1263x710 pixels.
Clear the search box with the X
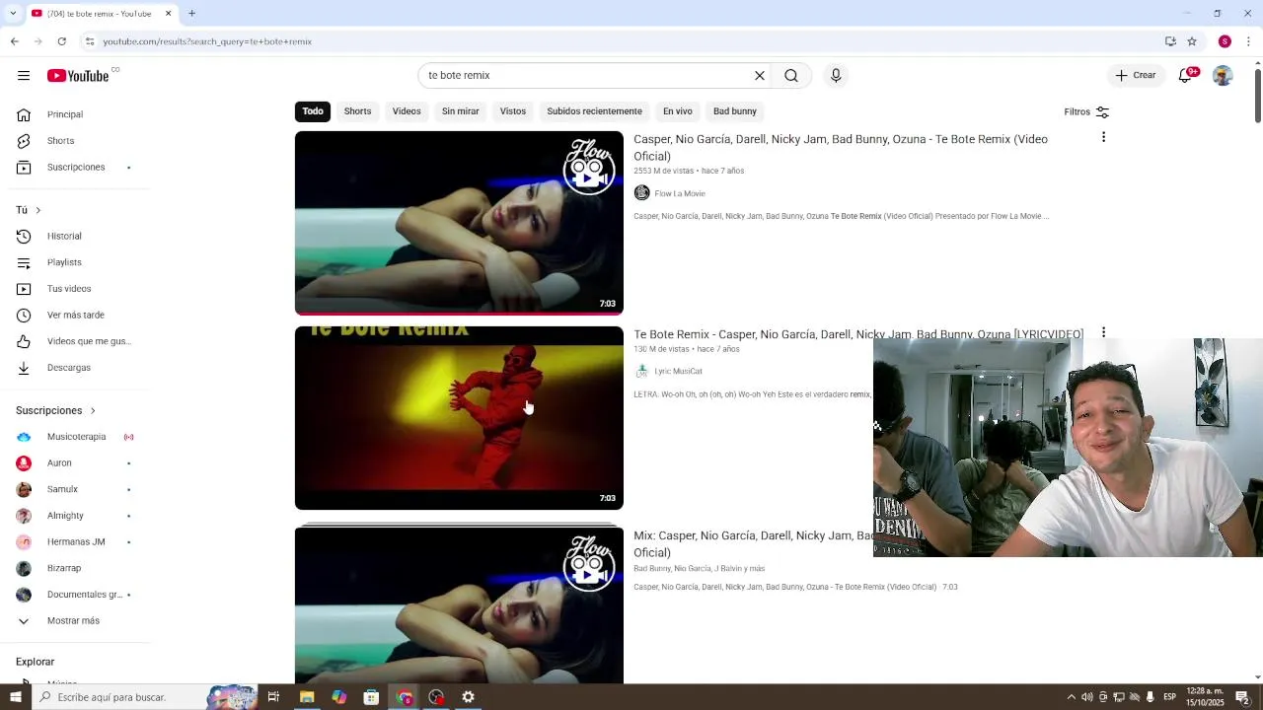pyautogui.click(x=760, y=76)
